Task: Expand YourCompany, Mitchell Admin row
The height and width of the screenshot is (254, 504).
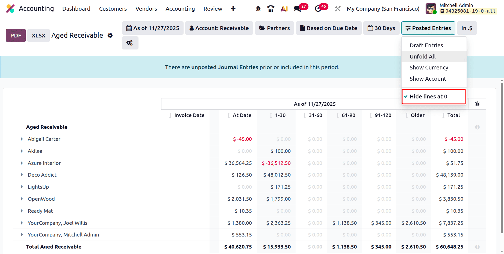Action: pos(22,235)
